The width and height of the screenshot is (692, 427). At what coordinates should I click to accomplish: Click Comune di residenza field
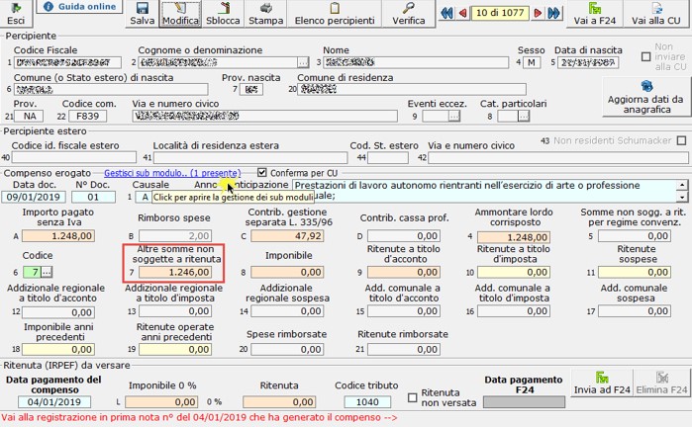coord(412,90)
